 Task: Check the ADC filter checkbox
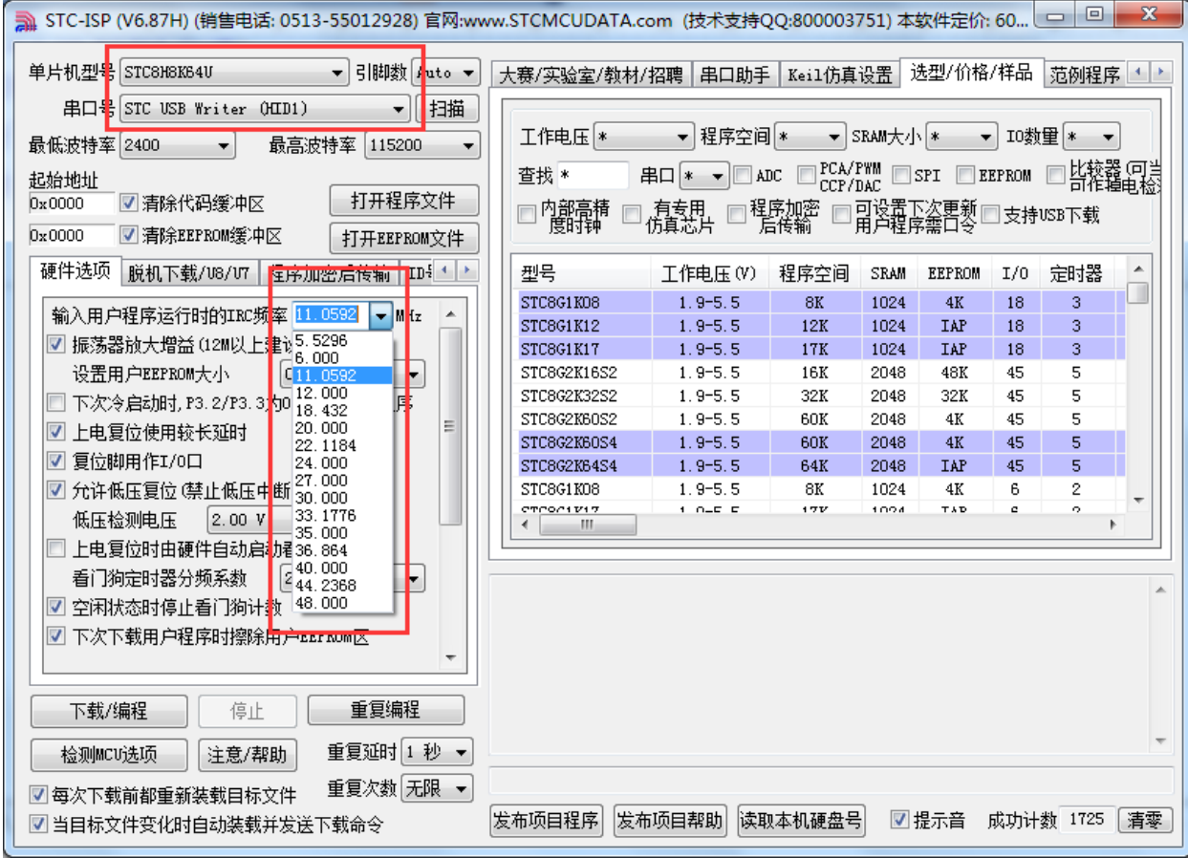[743, 176]
